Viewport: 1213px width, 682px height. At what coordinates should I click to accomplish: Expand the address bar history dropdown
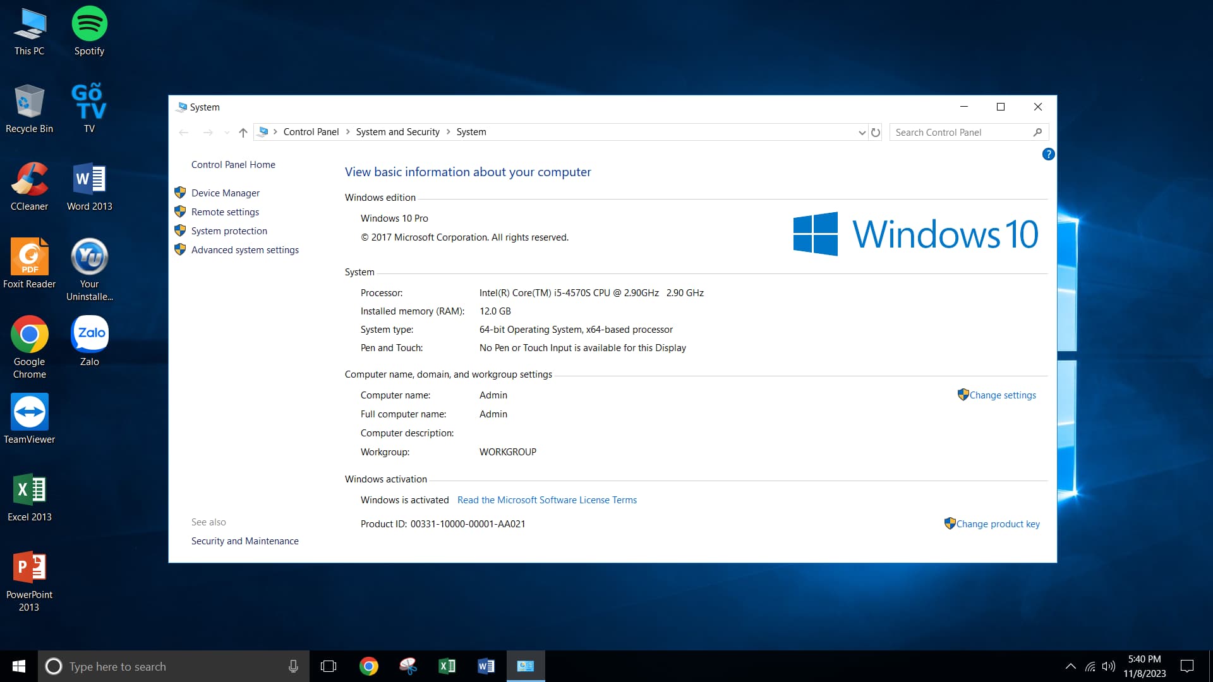pyautogui.click(x=862, y=133)
